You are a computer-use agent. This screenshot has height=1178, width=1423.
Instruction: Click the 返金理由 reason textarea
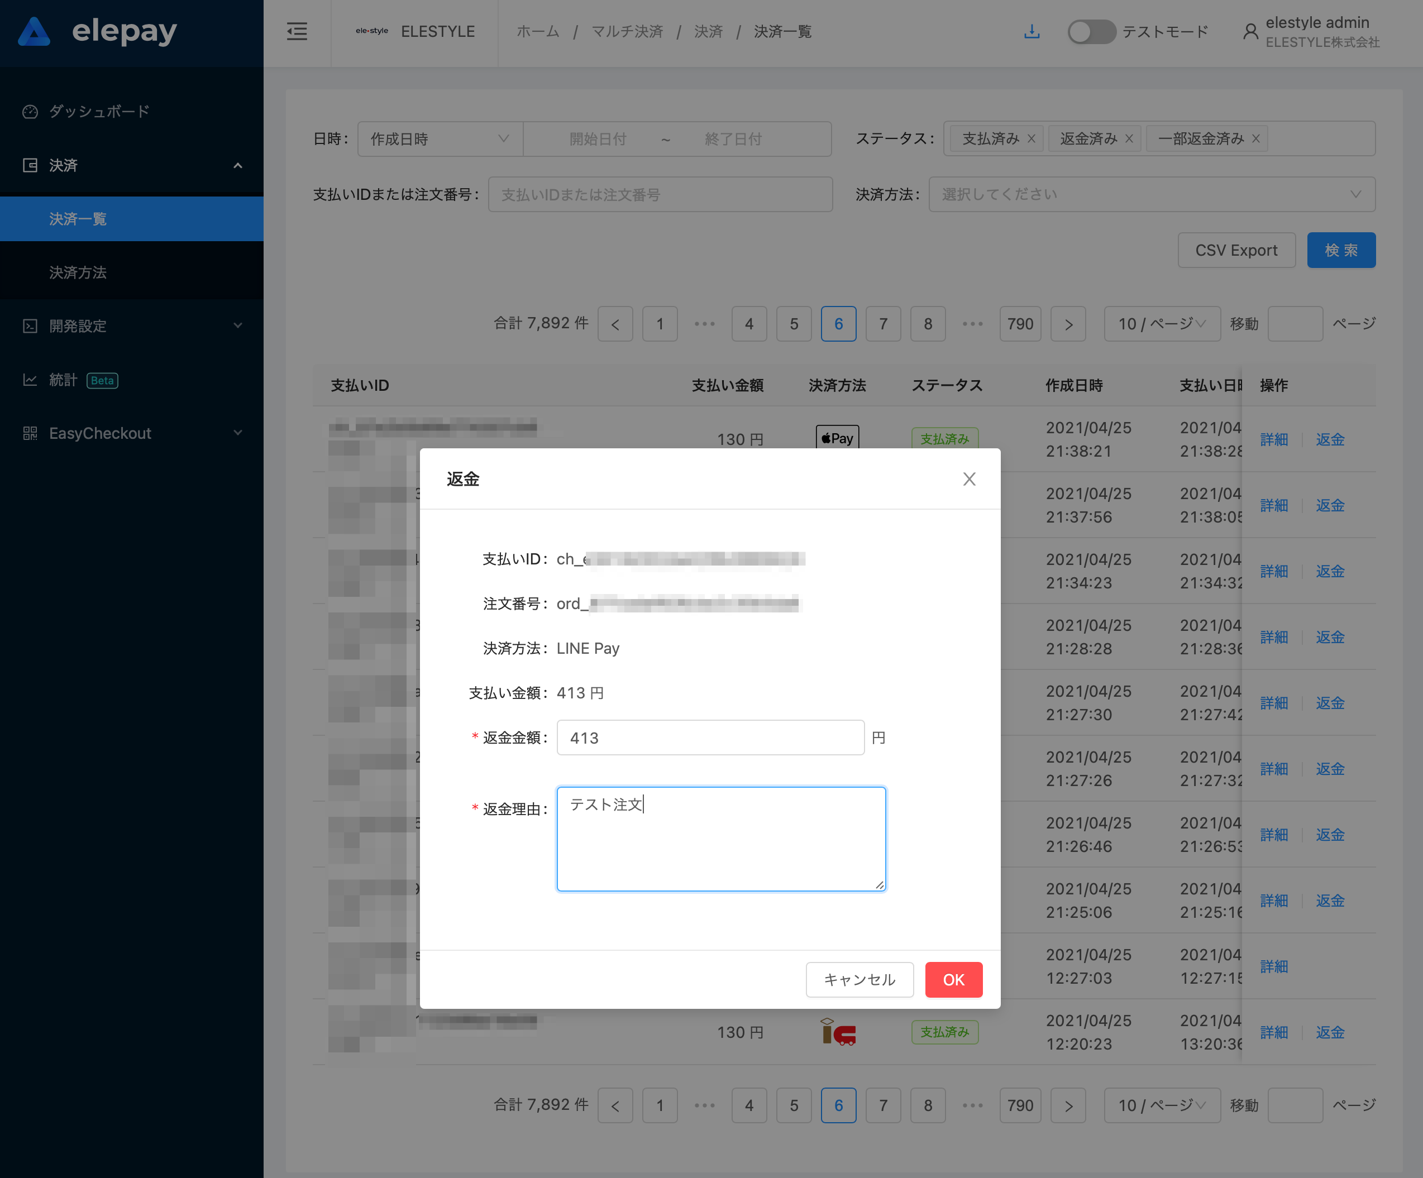pos(721,839)
